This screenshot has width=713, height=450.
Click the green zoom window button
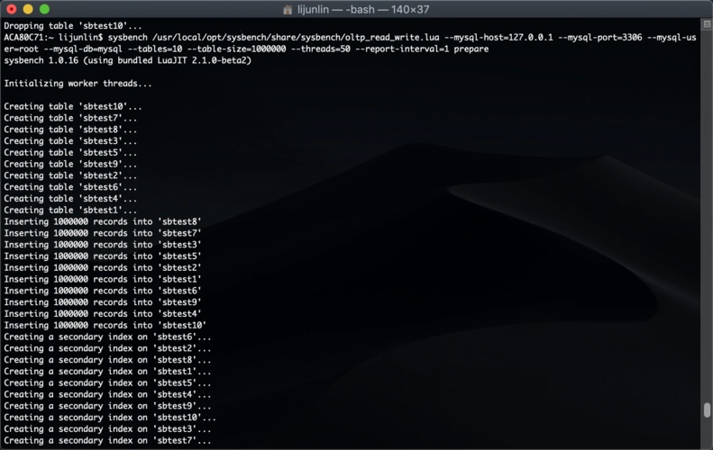point(44,9)
